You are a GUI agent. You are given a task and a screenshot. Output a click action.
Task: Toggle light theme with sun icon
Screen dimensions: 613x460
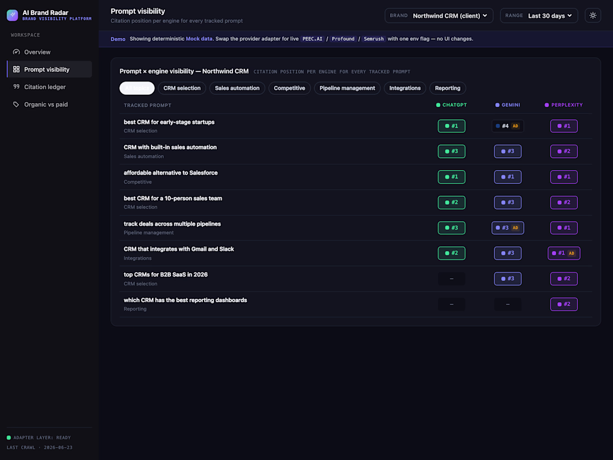click(x=593, y=16)
